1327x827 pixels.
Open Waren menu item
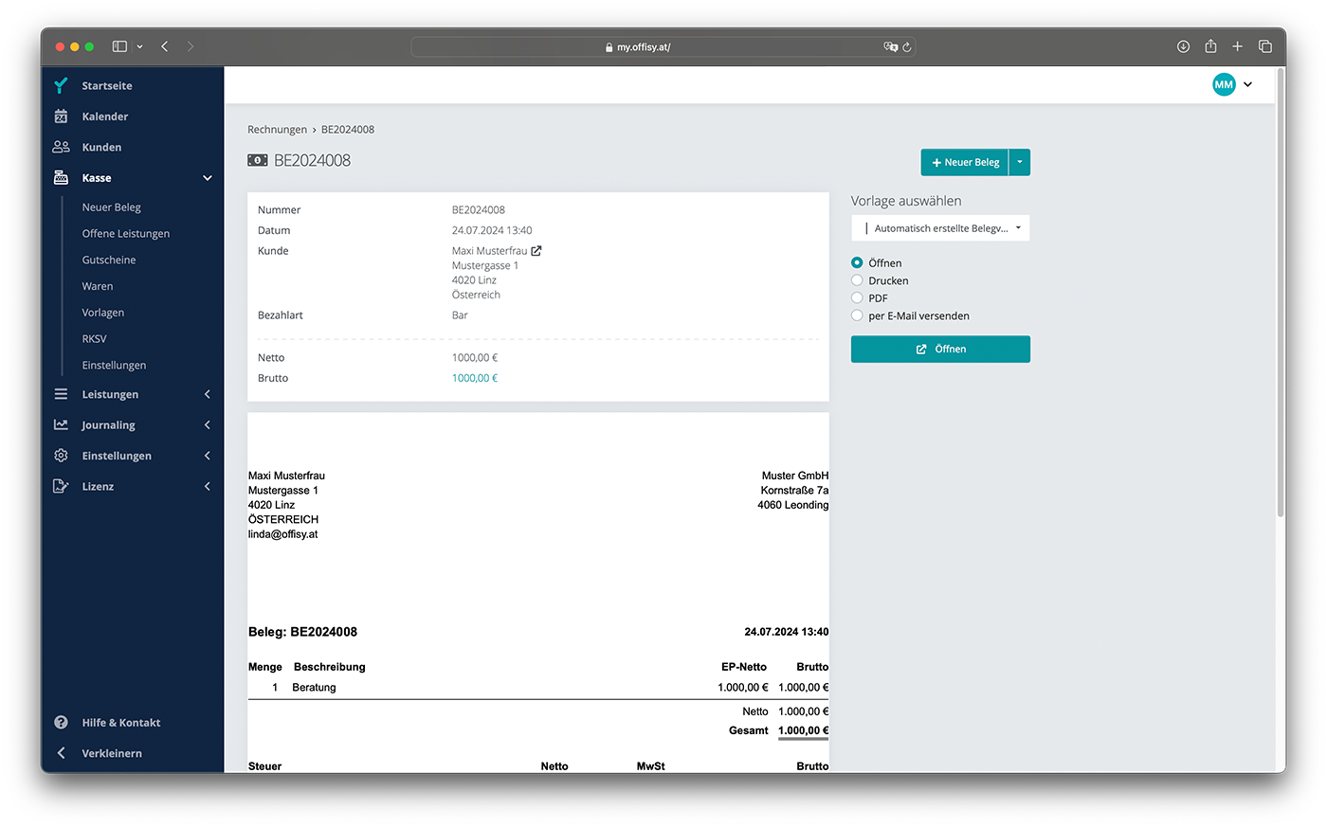(98, 286)
